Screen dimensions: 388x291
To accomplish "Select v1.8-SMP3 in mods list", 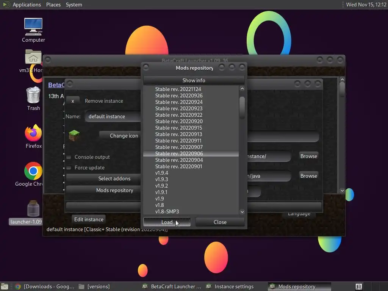I will coord(191,211).
